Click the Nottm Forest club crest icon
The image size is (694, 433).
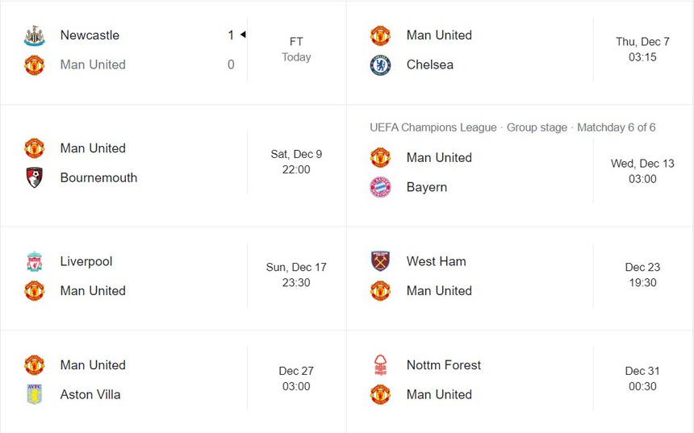(x=380, y=365)
